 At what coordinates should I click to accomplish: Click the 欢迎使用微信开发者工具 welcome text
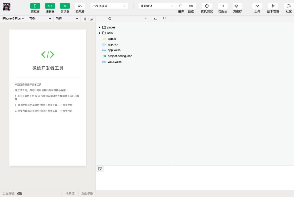[x=28, y=85]
